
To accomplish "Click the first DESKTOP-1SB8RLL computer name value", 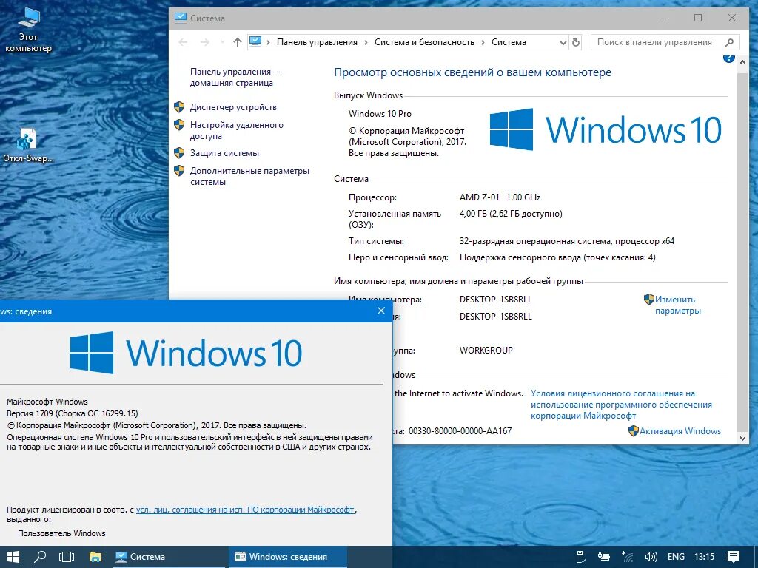I will point(495,300).
